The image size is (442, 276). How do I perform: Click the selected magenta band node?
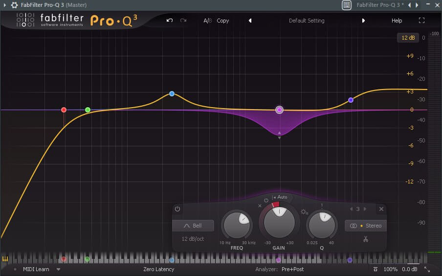pyautogui.click(x=279, y=110)
